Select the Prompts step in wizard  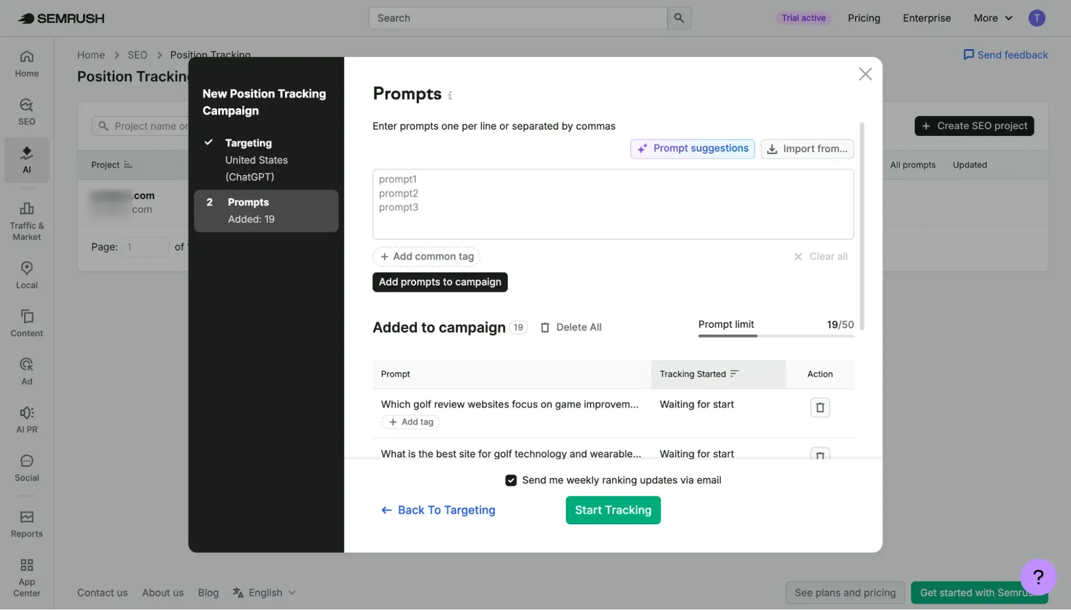tap(266, 211)
